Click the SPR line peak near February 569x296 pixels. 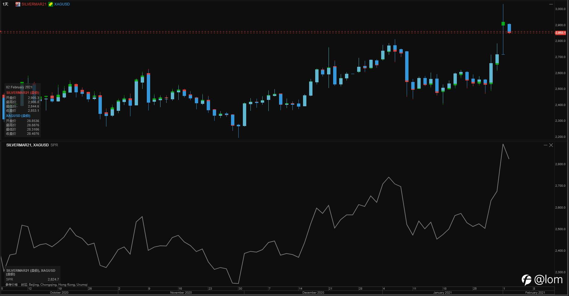coord(503,144)
